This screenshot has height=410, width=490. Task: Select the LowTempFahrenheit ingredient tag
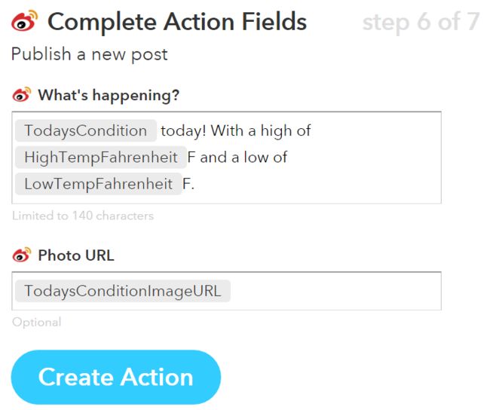(98, 183)
